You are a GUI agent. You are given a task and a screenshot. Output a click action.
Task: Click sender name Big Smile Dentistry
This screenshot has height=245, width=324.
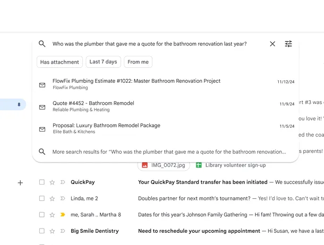point(95,231)
